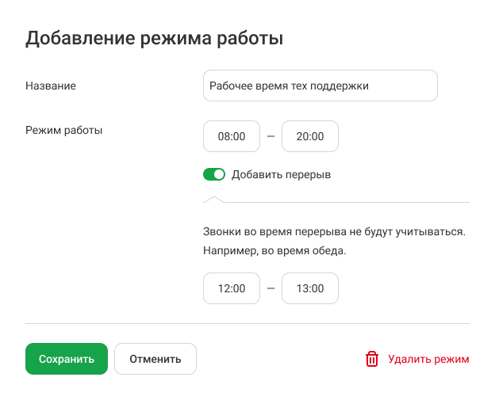This screenshot has height=400, width=495.
Task: Open the 20:00 work end time picker
Action: tap(310, 136)
